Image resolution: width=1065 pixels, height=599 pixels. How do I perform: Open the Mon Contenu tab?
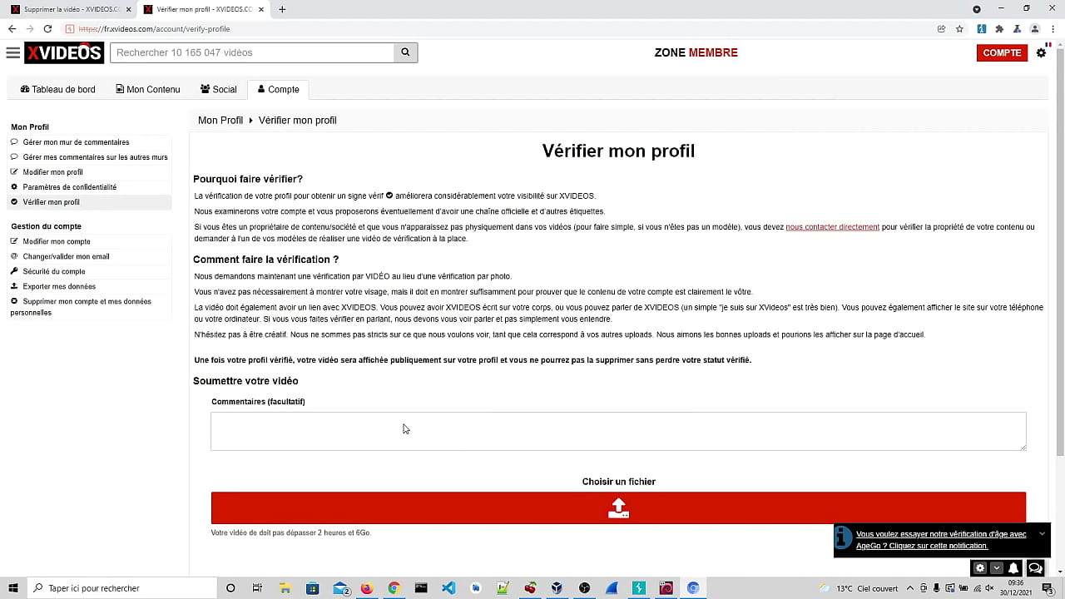[148, 89]
